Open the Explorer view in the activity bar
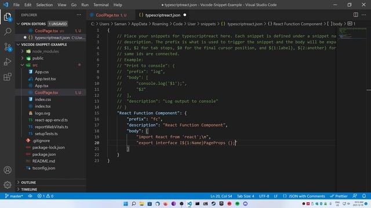371x208 pixels. click(x=8, y=17)
